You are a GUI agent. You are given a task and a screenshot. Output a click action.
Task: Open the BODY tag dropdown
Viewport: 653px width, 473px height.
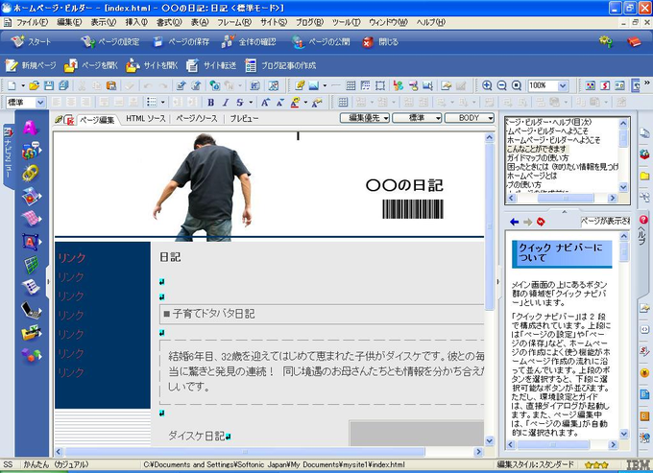tap(470, 118)
